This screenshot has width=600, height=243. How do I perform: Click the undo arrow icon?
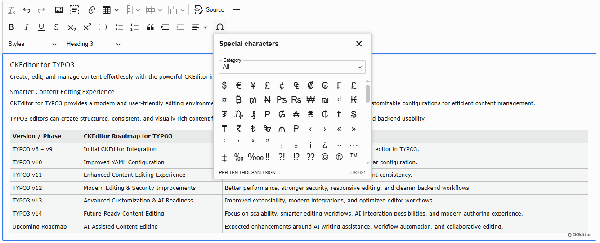27,10
